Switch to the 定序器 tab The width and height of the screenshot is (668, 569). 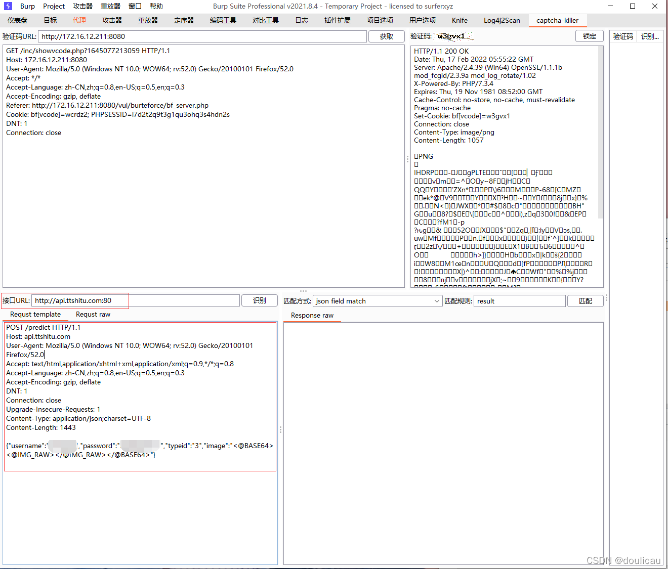point(184,20)
